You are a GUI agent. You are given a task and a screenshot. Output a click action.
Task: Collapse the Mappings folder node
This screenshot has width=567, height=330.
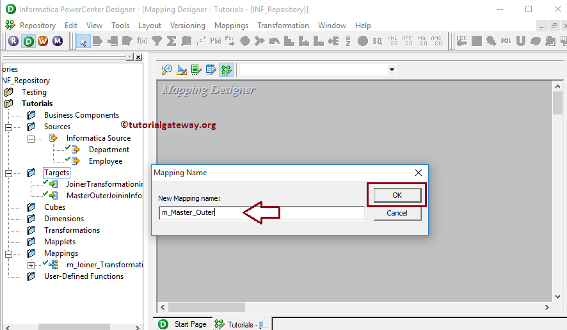pos(9,254)
